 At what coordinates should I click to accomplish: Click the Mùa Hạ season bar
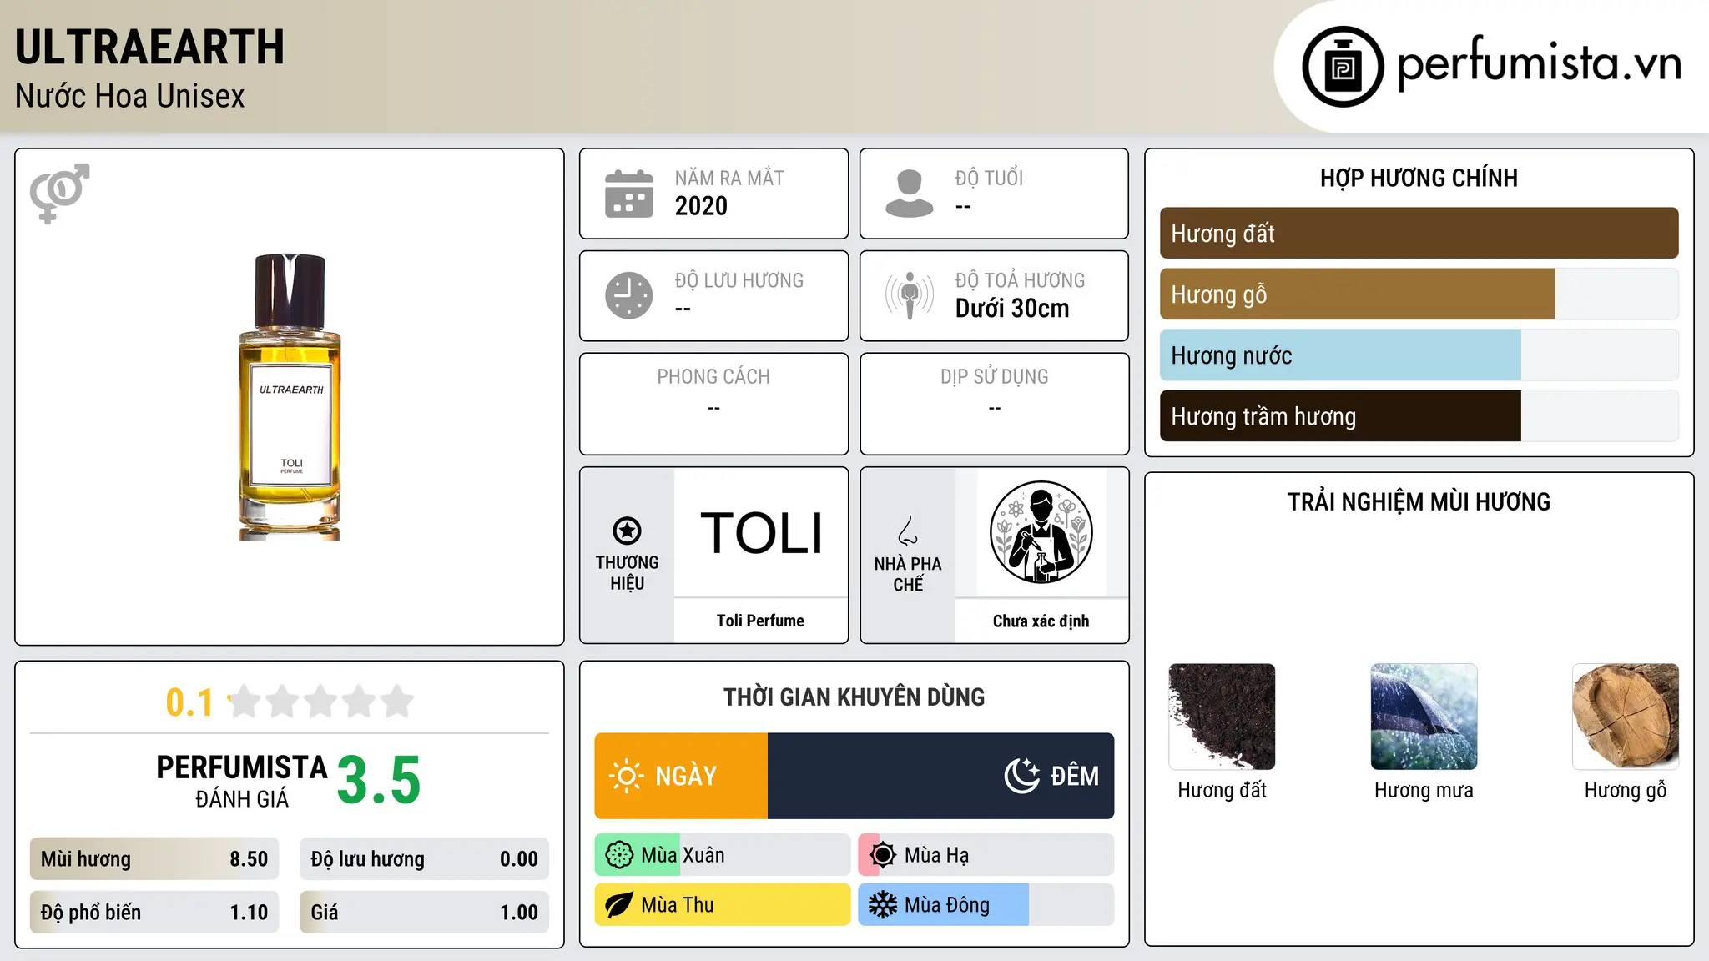pos(986,855)
